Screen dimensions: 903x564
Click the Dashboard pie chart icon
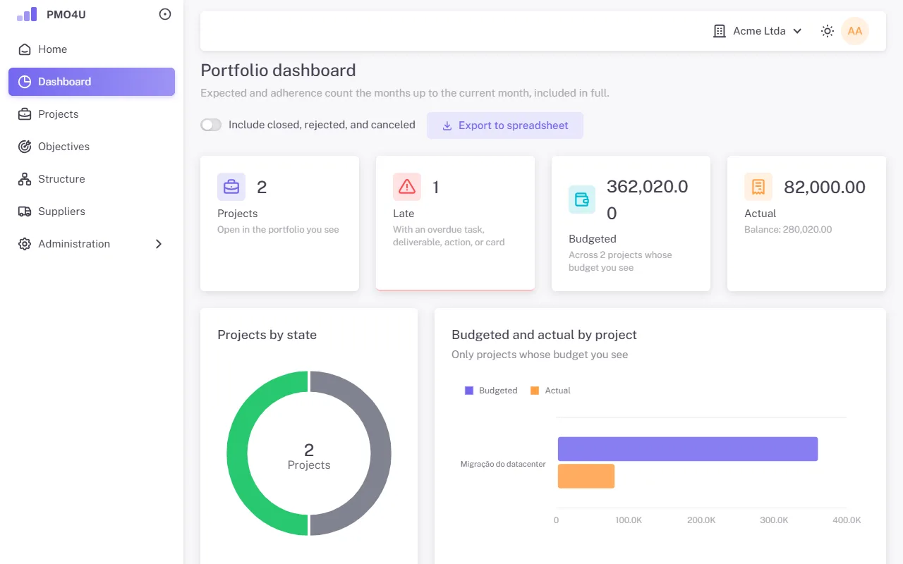click(25, 82)
